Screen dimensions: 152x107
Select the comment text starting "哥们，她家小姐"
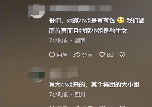(97, 26)
